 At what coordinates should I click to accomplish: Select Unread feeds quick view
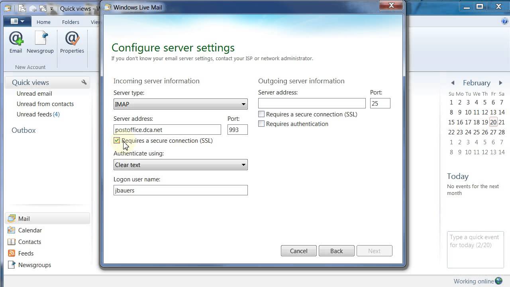click(38, 114)
